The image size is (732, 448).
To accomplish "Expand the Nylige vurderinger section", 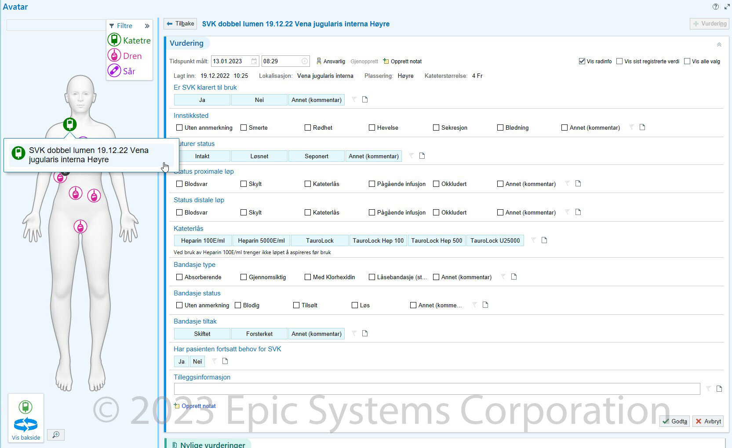I will pyautogui.click(x=212, y=444).
